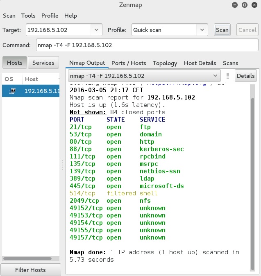This screenshot has width=261, height=276.
Task: Click the PORT column heading in output
Action: pos(77,120)
